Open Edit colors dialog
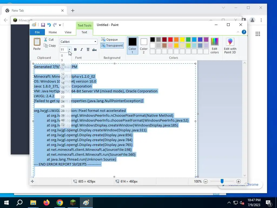 [215, 45]
